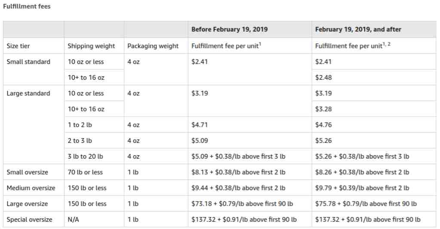Click footnote 1 on left fee column

(260, 44)
